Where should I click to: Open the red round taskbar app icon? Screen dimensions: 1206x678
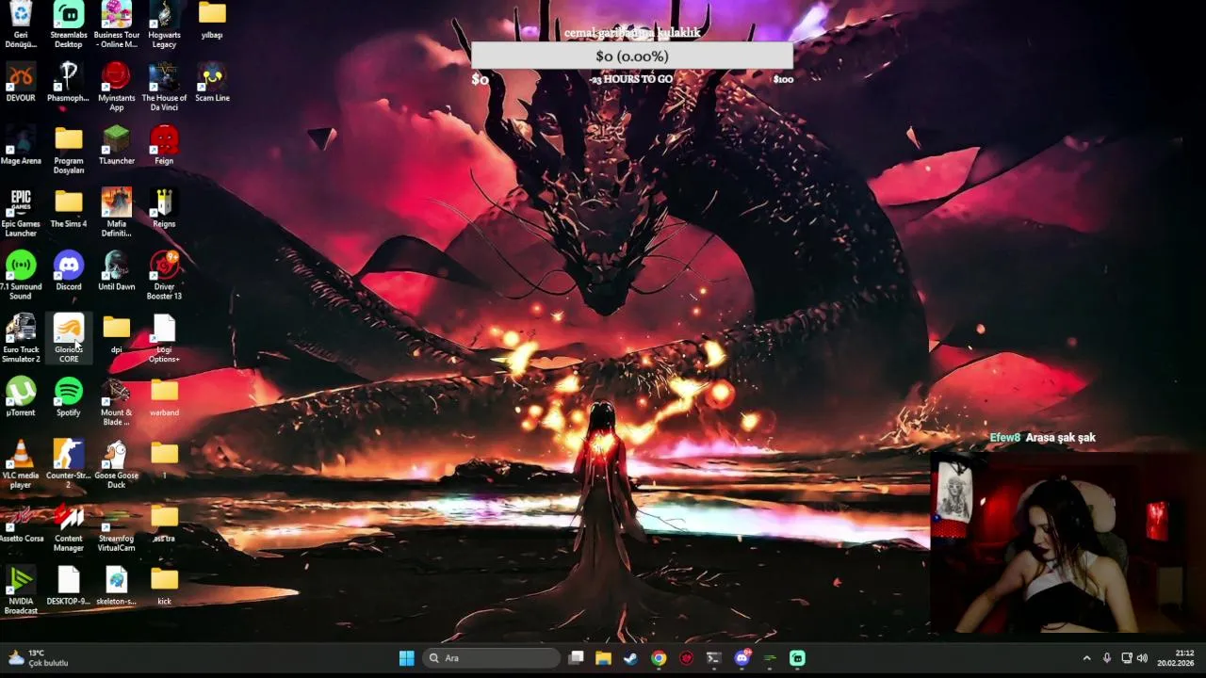click(x=686, y=658)
